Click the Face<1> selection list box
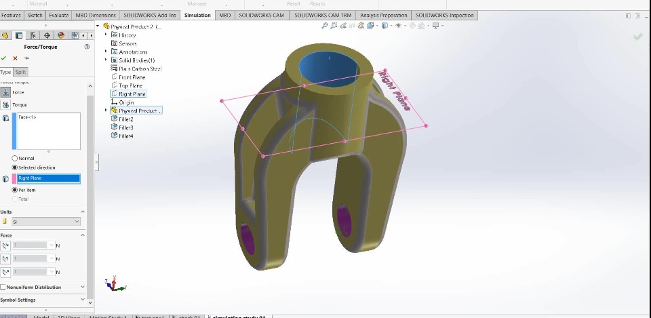This screenshot has height=318, width=651. click(x=49, y=131)
